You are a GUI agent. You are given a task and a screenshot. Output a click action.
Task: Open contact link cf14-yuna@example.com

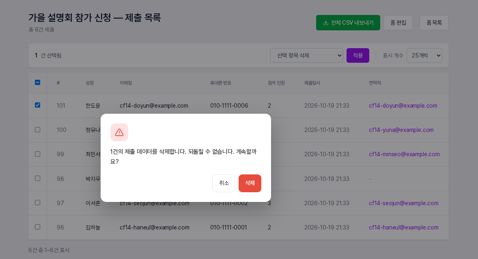click(401, 130)
